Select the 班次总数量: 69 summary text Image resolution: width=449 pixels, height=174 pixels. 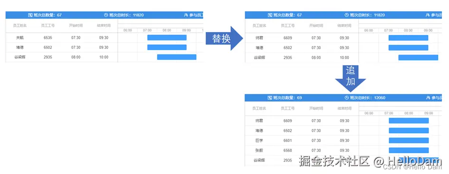point(287,98)
